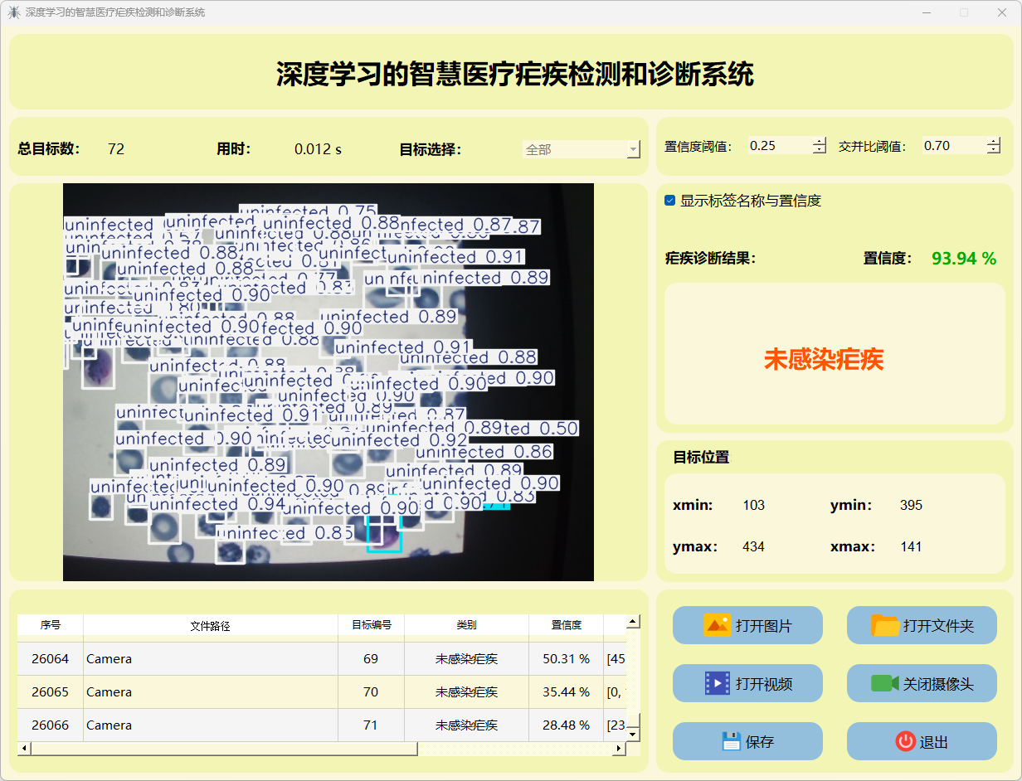The image size is (1022, 781).
Task: Click the folder icon on 打开文件夹 button
Action: point(885,625)
